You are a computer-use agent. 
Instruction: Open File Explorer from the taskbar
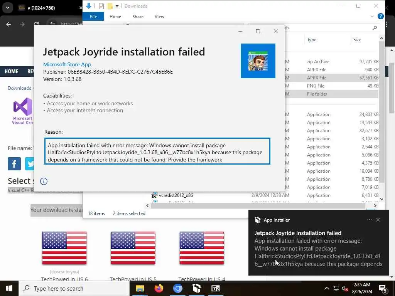coord(140,288)
